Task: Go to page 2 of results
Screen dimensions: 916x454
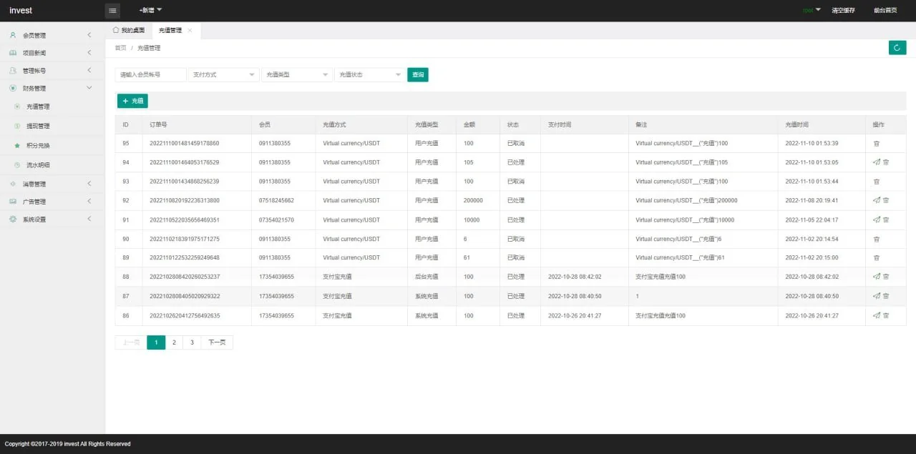Action: click(x=174, y=343)
